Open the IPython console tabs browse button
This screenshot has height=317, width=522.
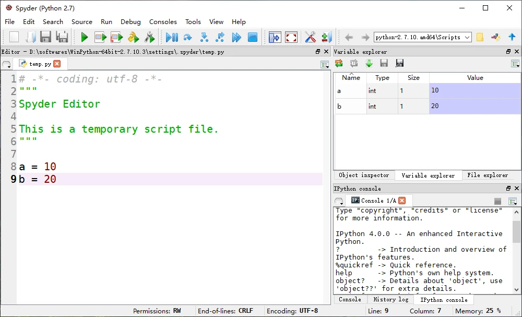(339, 201)
